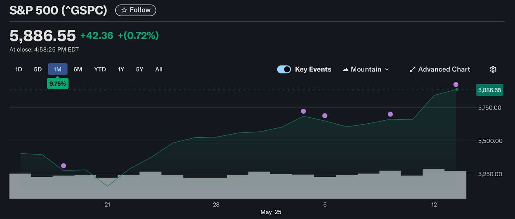Click the S&P 500 (^GSPC) title
Viewport: 515px width, 219px height.
point(58,10)
